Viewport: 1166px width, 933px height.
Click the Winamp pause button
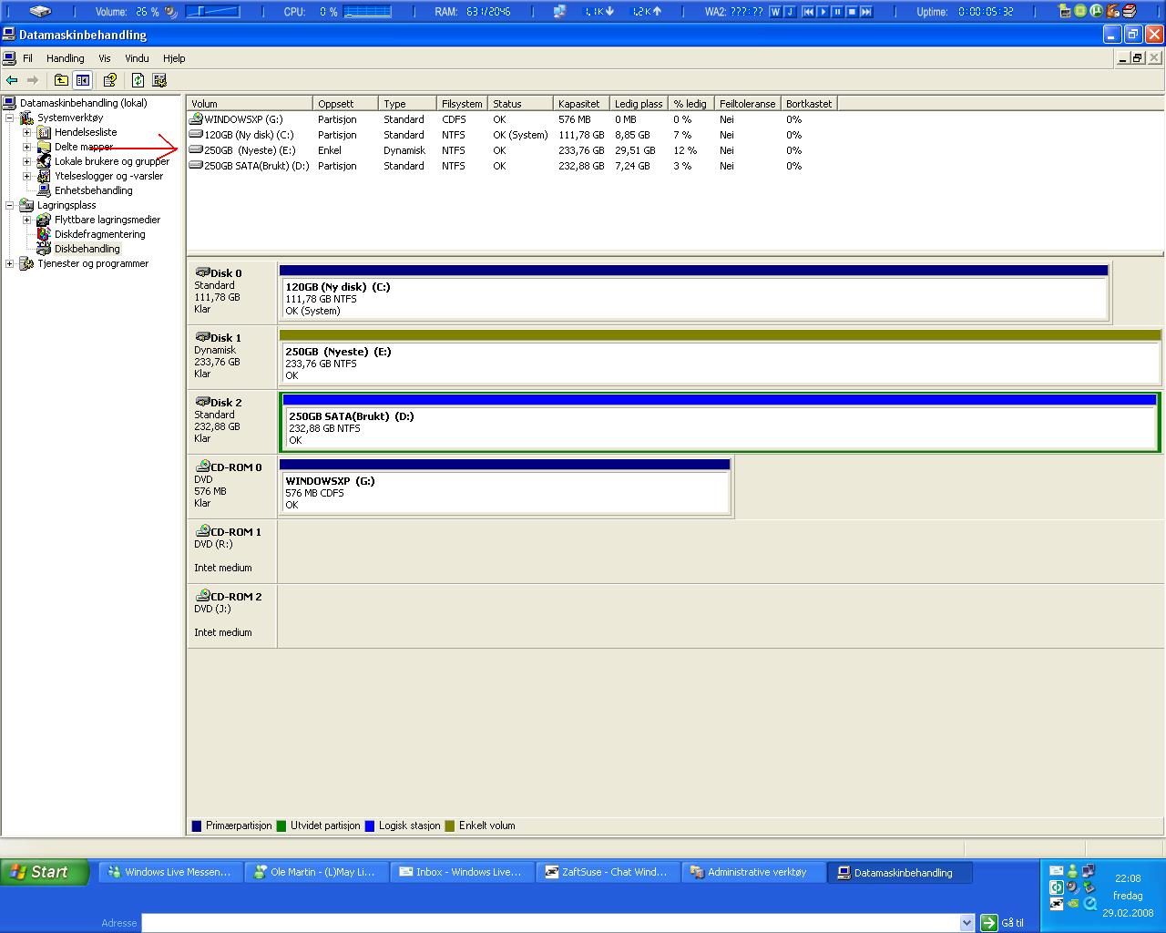[837, 12]
